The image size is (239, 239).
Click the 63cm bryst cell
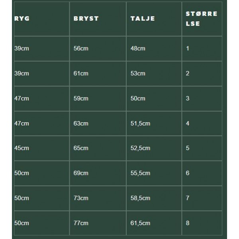pos(81,123)
